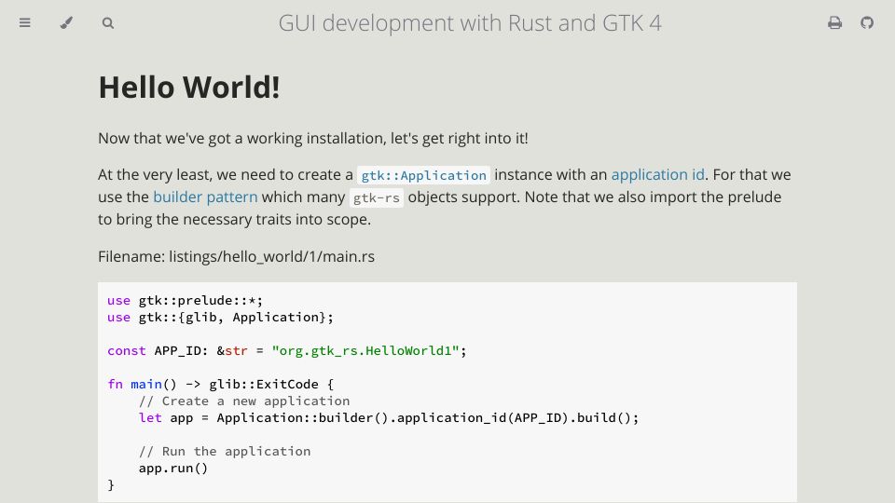Open the search magnifier

pos(108,22)
